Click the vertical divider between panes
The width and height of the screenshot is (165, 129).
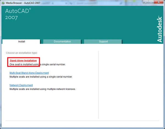(x=98, y=83)
